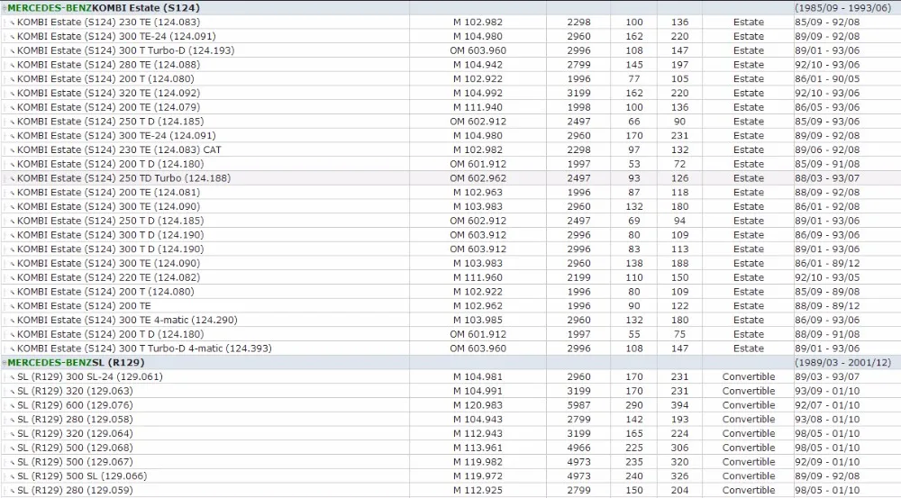Click date range 88/03 - 93/07
Image resolution: width=901 pixels, height=498 pixels.
click(827, 178)
